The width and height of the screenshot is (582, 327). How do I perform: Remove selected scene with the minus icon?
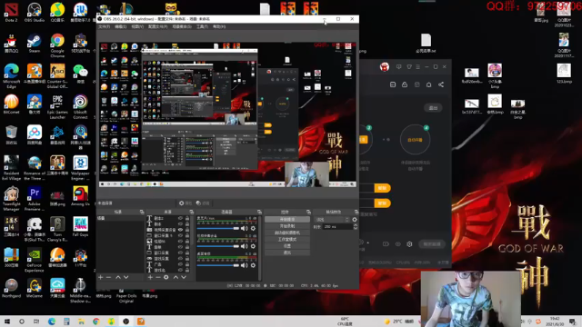point(108,277)
